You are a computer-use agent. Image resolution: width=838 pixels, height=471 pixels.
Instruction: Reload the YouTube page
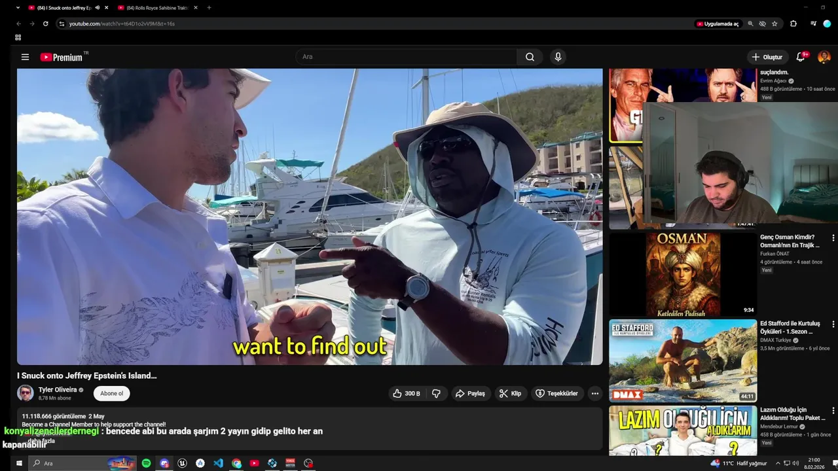click(45, 24)
